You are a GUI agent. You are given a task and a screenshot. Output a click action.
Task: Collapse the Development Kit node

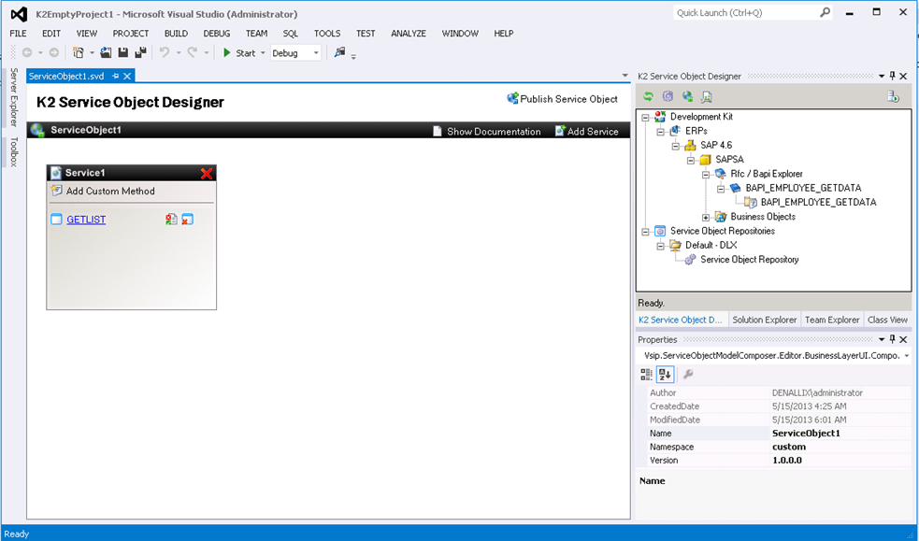645,117
